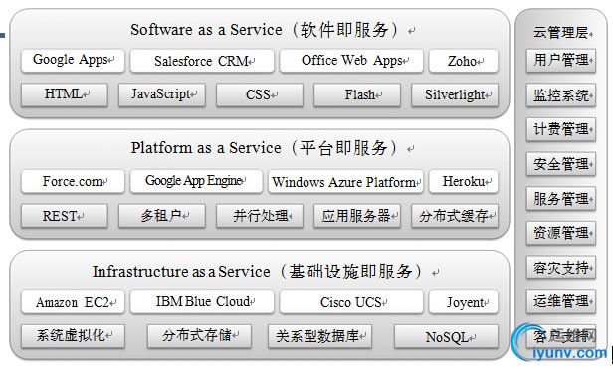Select the Salesforce CRM box
Screen dimensions: 613x369
point(202,61)
